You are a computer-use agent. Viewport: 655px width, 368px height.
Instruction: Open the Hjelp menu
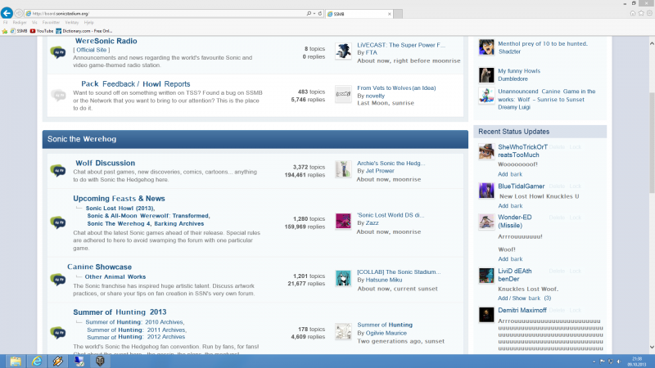tap(88, 23)
